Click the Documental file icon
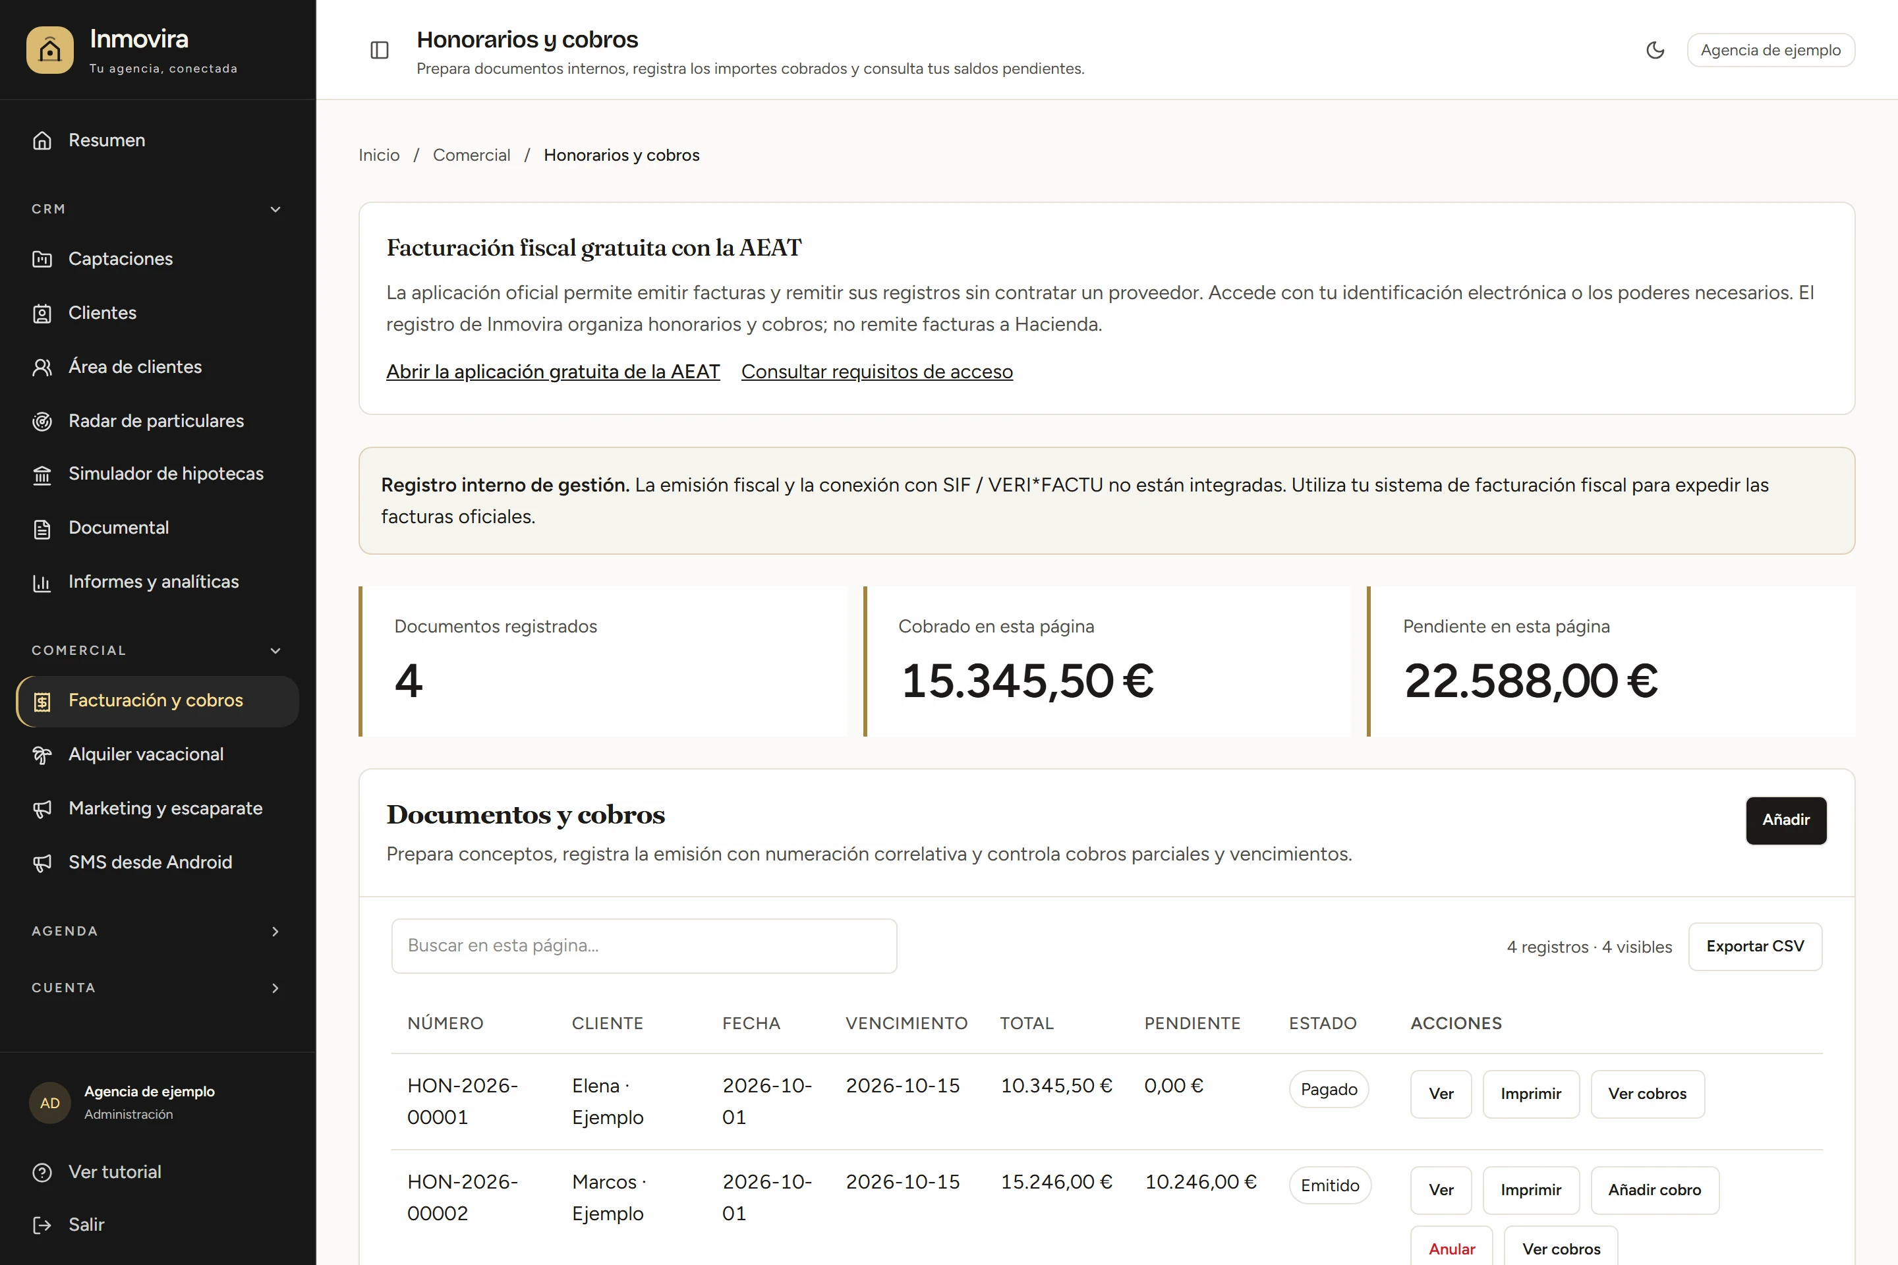1898x1265 pixels. [42, 528]
